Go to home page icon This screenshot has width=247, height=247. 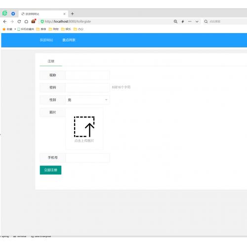tap(26, 22)
